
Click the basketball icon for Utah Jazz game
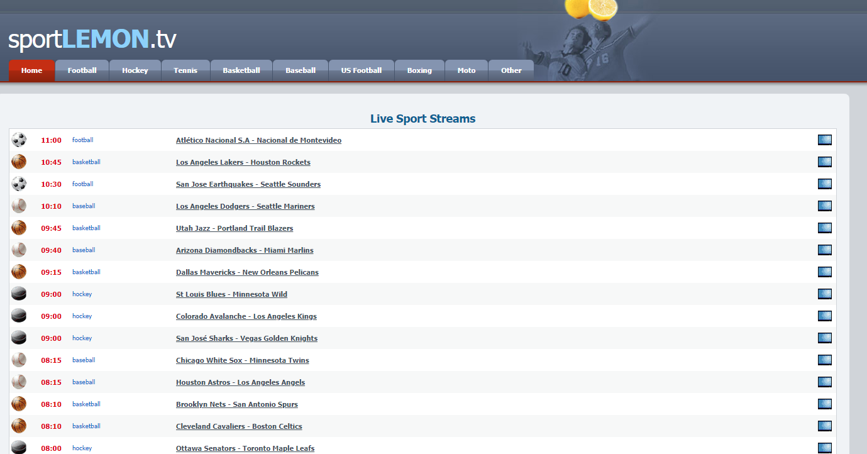[x=19, y=228]
